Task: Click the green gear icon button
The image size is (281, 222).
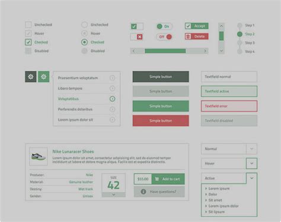Action: (x=43, y=77)
